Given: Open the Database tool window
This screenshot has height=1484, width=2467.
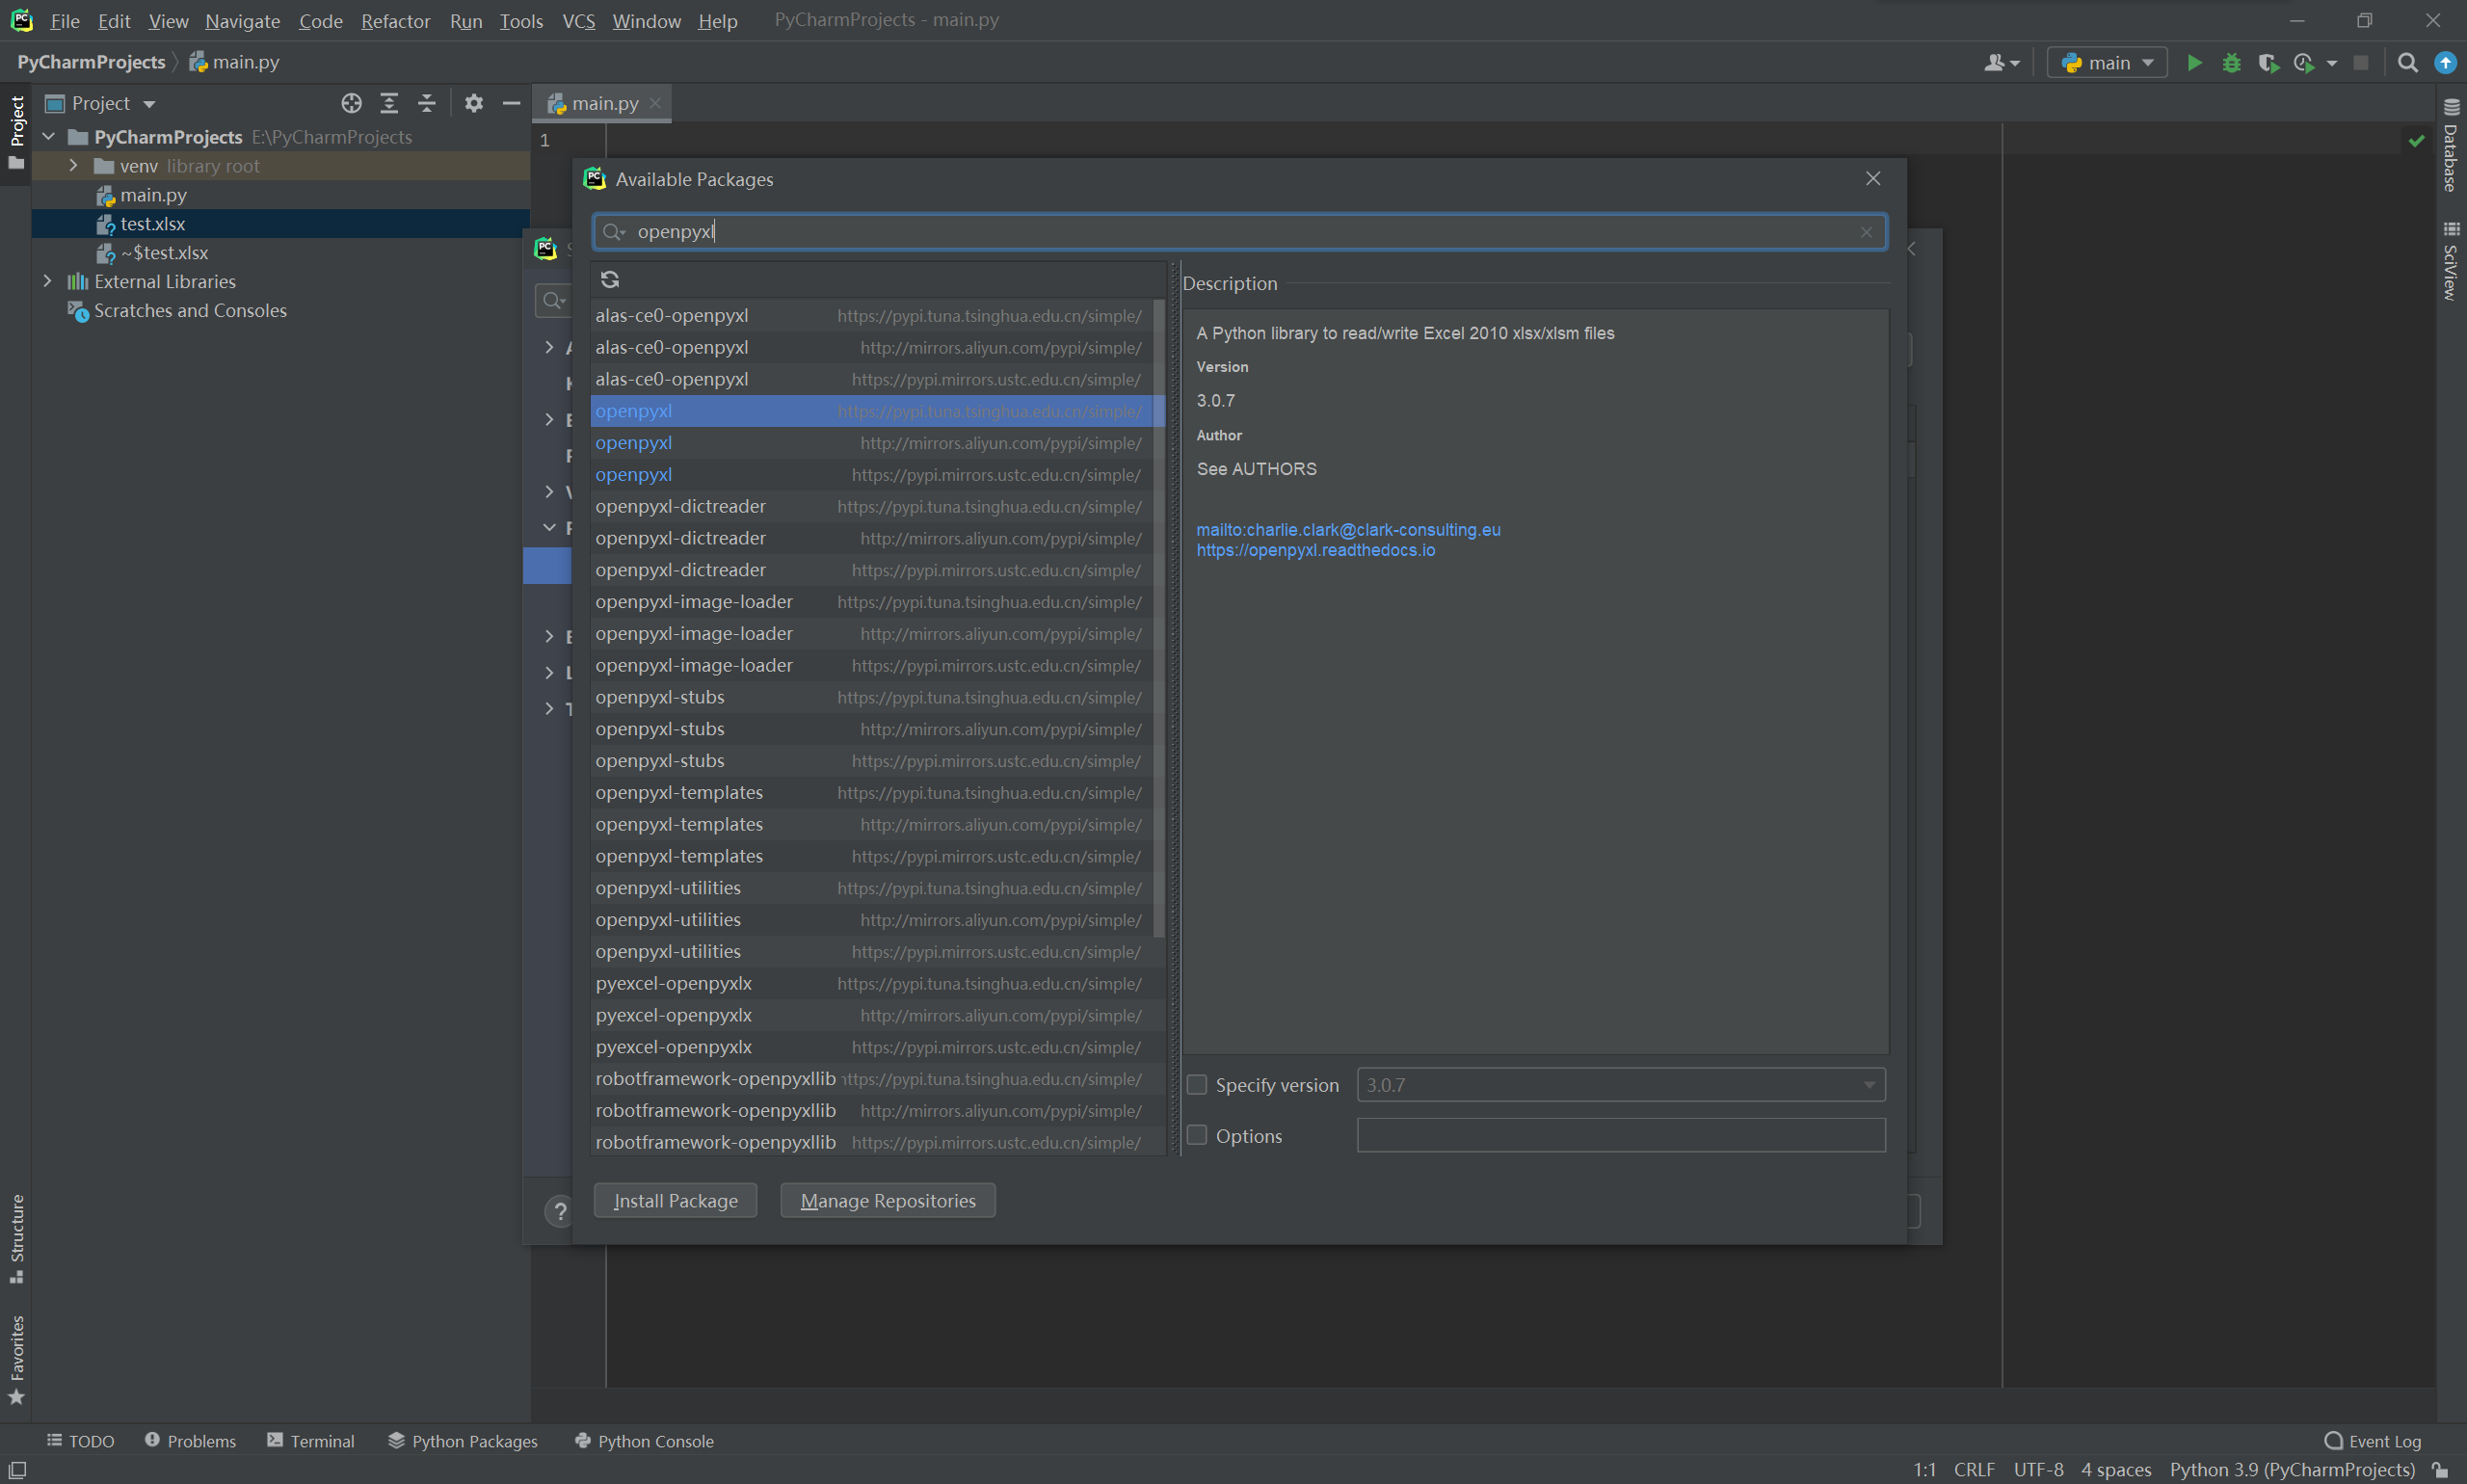Looking at the screenshot, I should (2450, 146).
